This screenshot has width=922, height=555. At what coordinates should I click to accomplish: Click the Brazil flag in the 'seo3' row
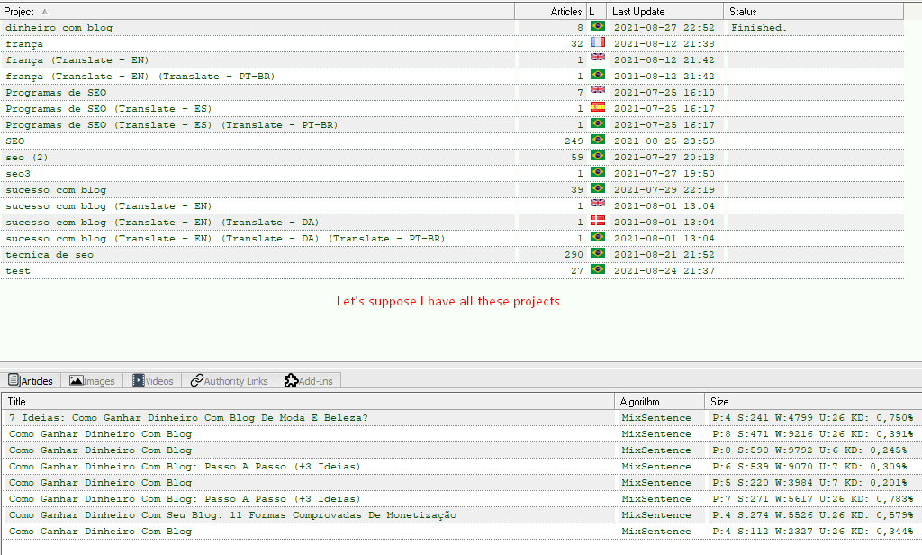598,172
